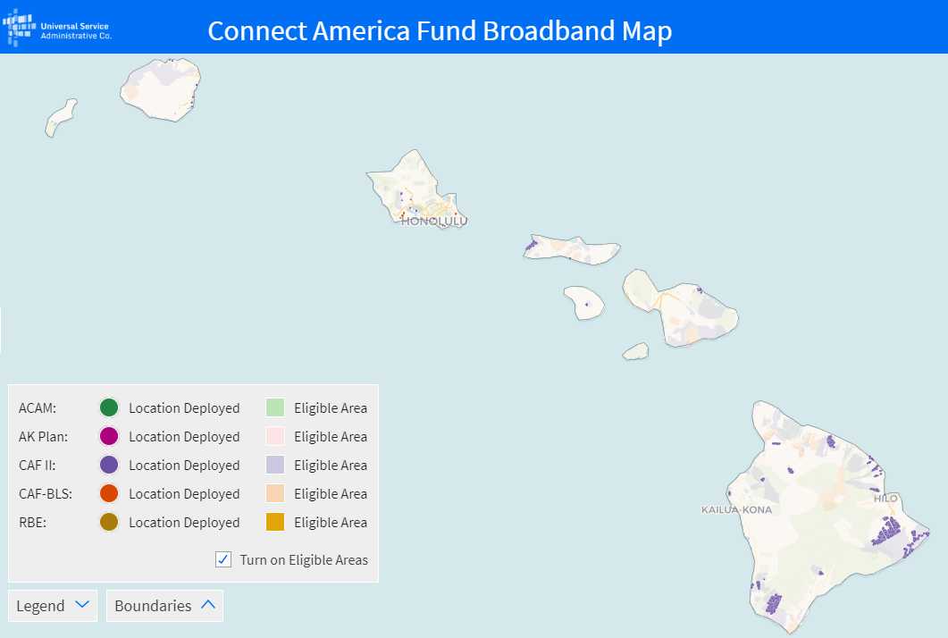Image resolution: width=948 pixels, height=638 pixels.
Task: Click the AK Plan pink Eligible Area swatch
Action: [x=275, y=436]
